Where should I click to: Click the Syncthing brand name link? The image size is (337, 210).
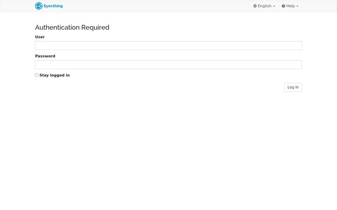[x=53, y=6]
